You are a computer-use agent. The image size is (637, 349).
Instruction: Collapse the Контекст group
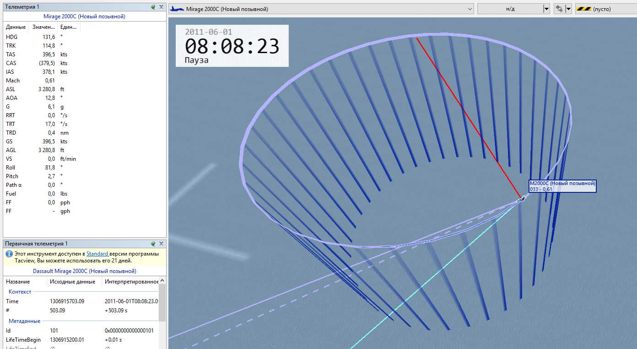click(x=20, y=292)
